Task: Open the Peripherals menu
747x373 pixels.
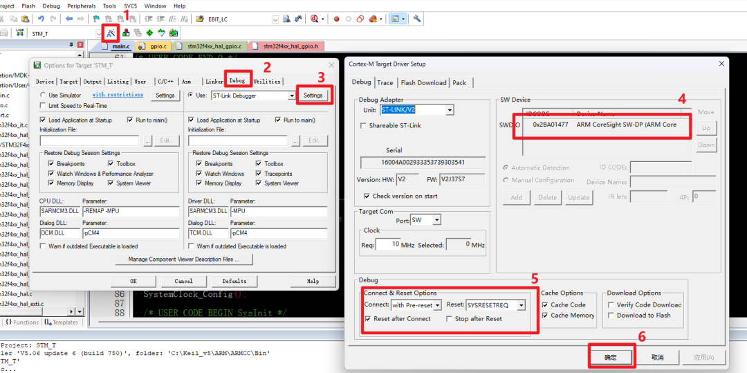Action: [81, 6]
